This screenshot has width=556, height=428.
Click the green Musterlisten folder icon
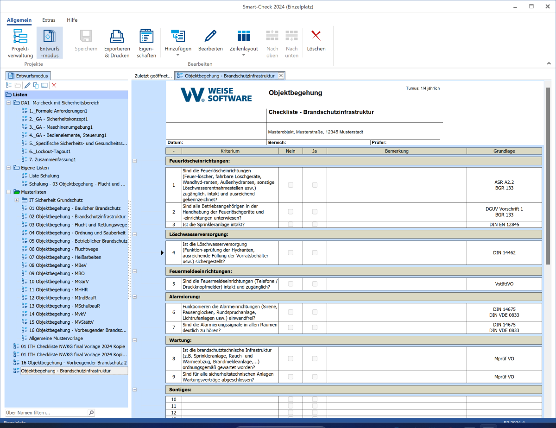tap(17, 192)
